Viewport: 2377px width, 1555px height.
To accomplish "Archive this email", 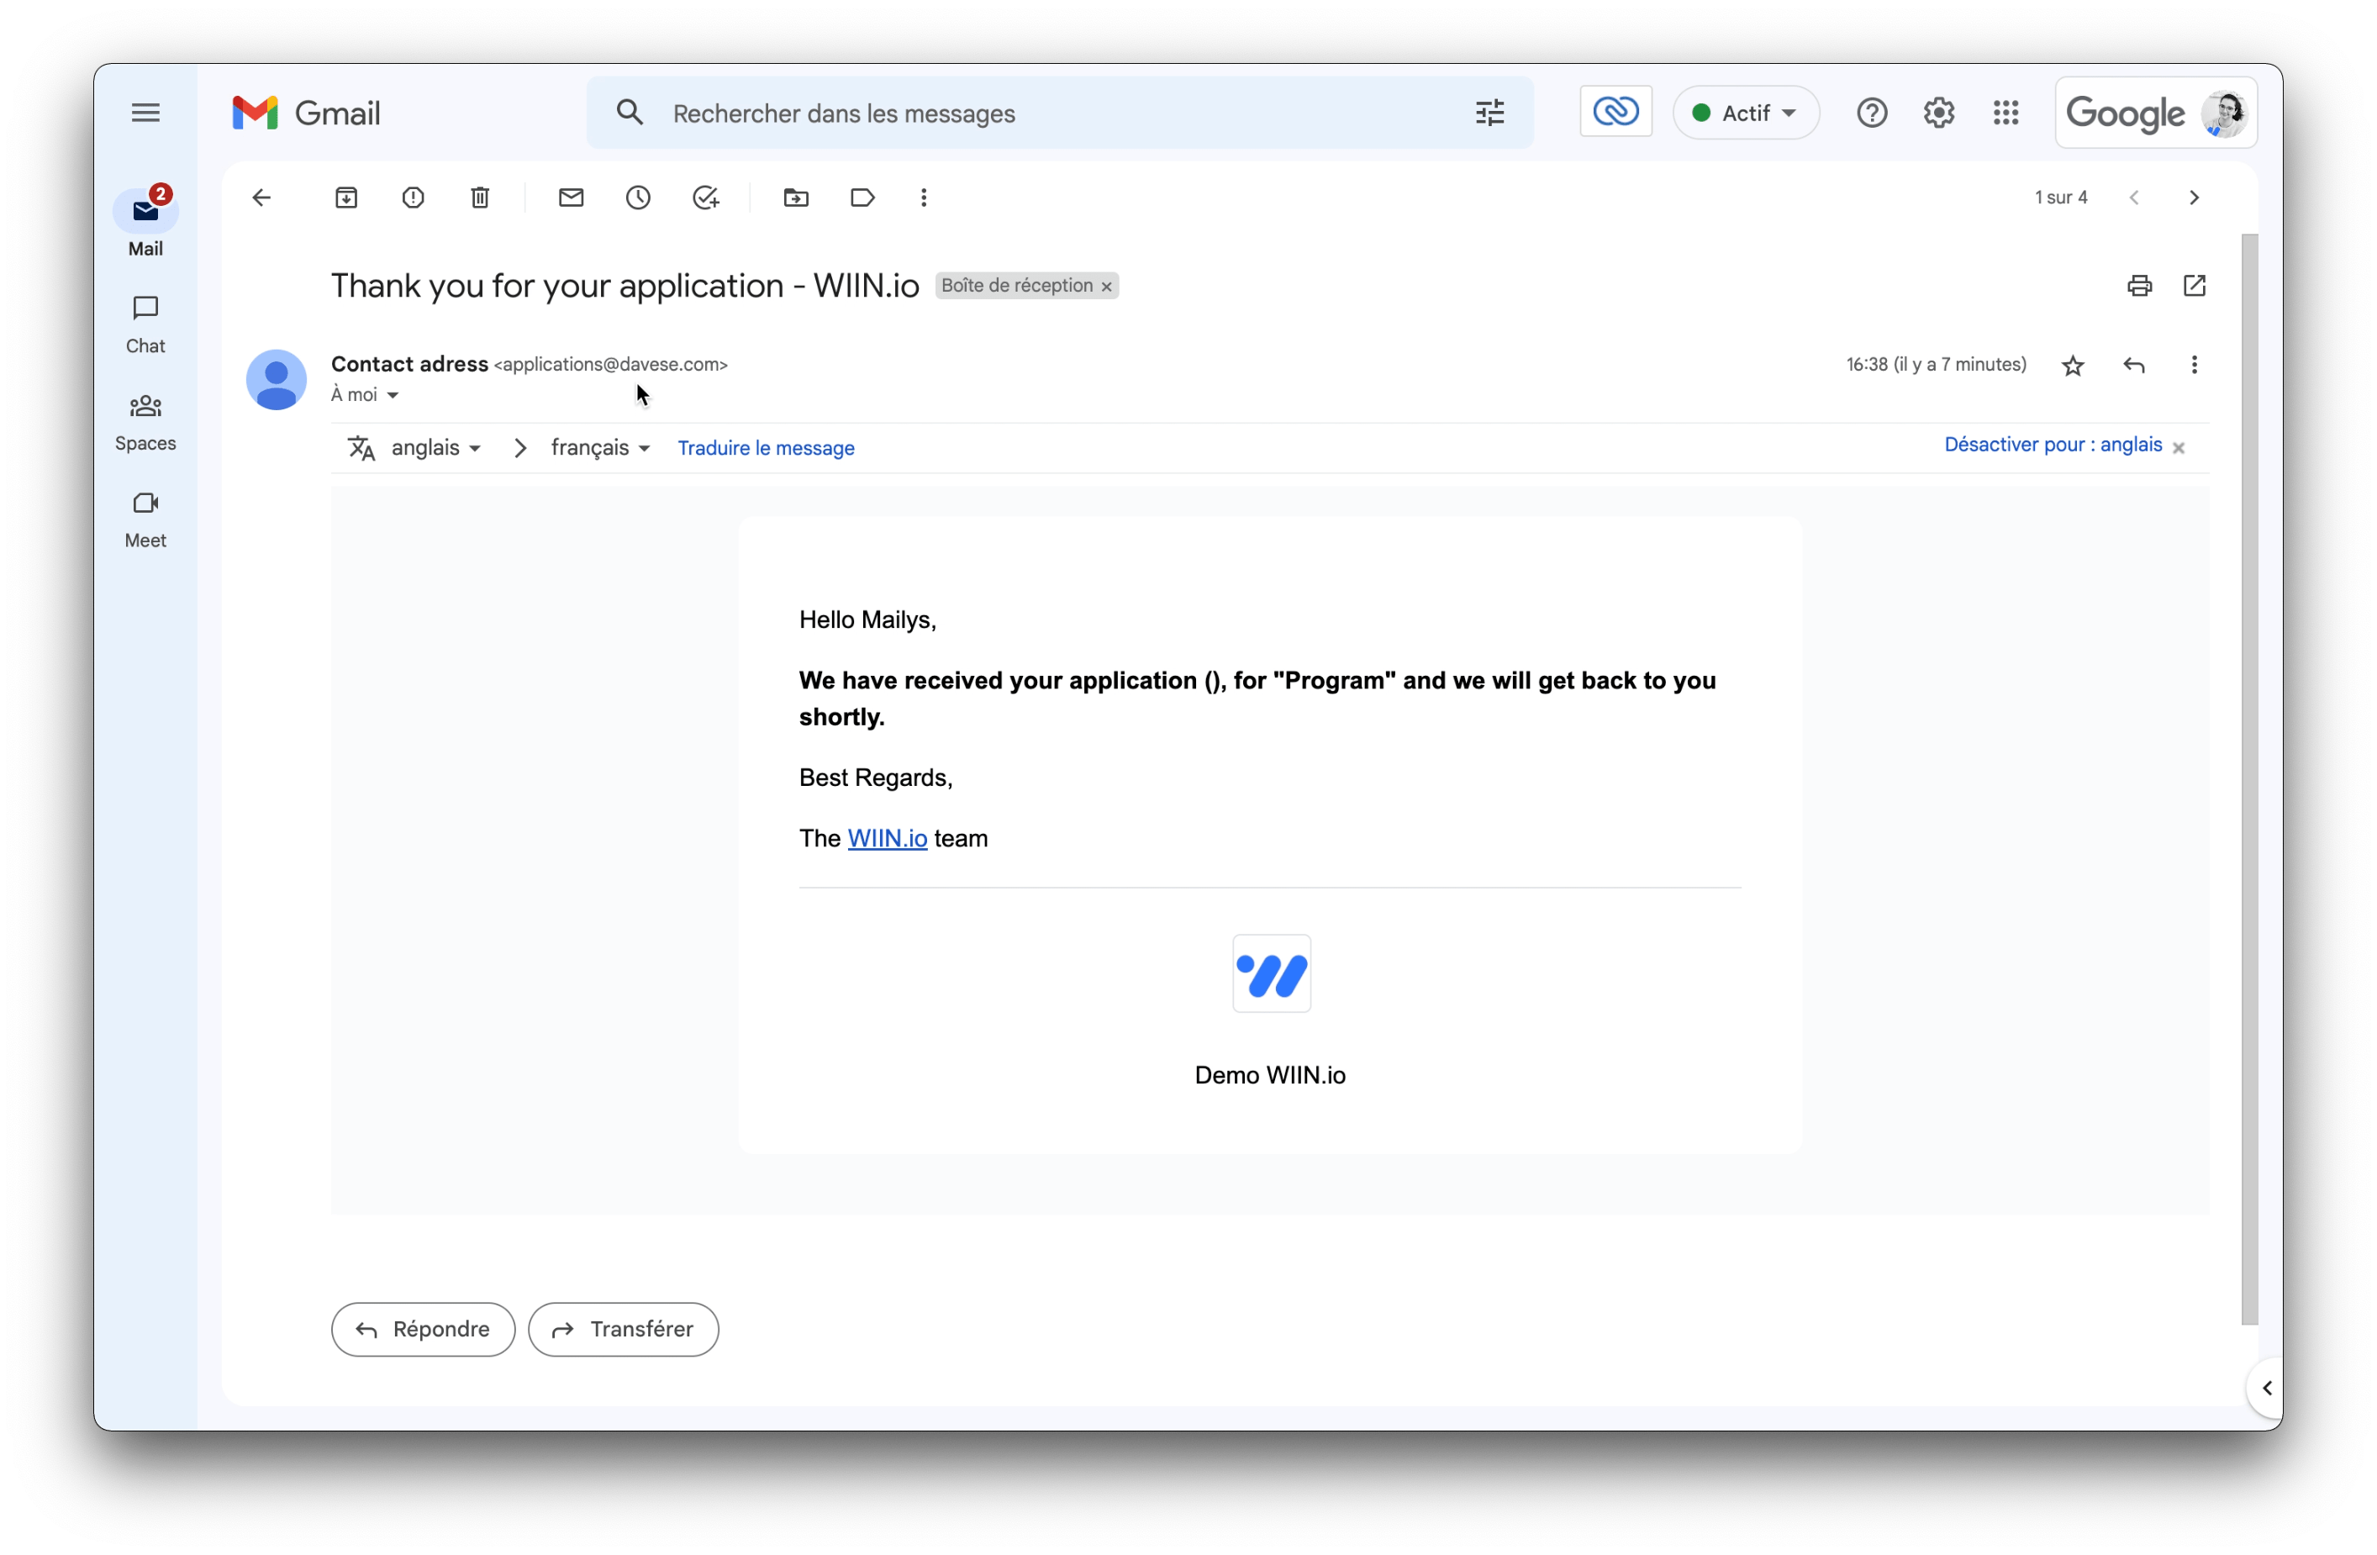I will click(x=345, y=198).
